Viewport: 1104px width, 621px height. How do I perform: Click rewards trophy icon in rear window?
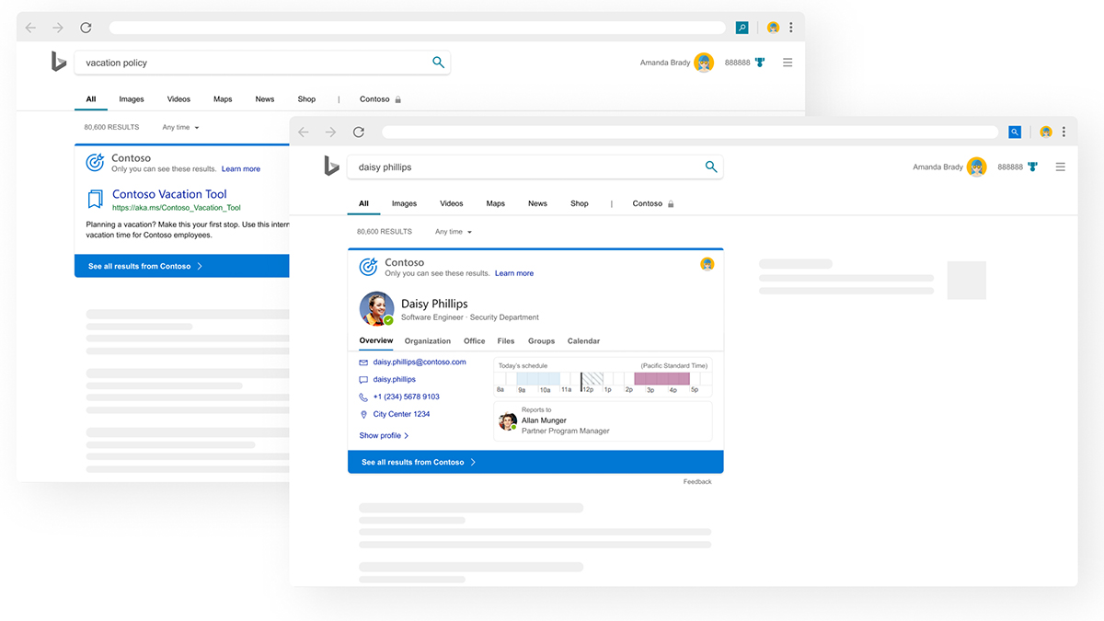pyautogui.click(x=760, y=63)
